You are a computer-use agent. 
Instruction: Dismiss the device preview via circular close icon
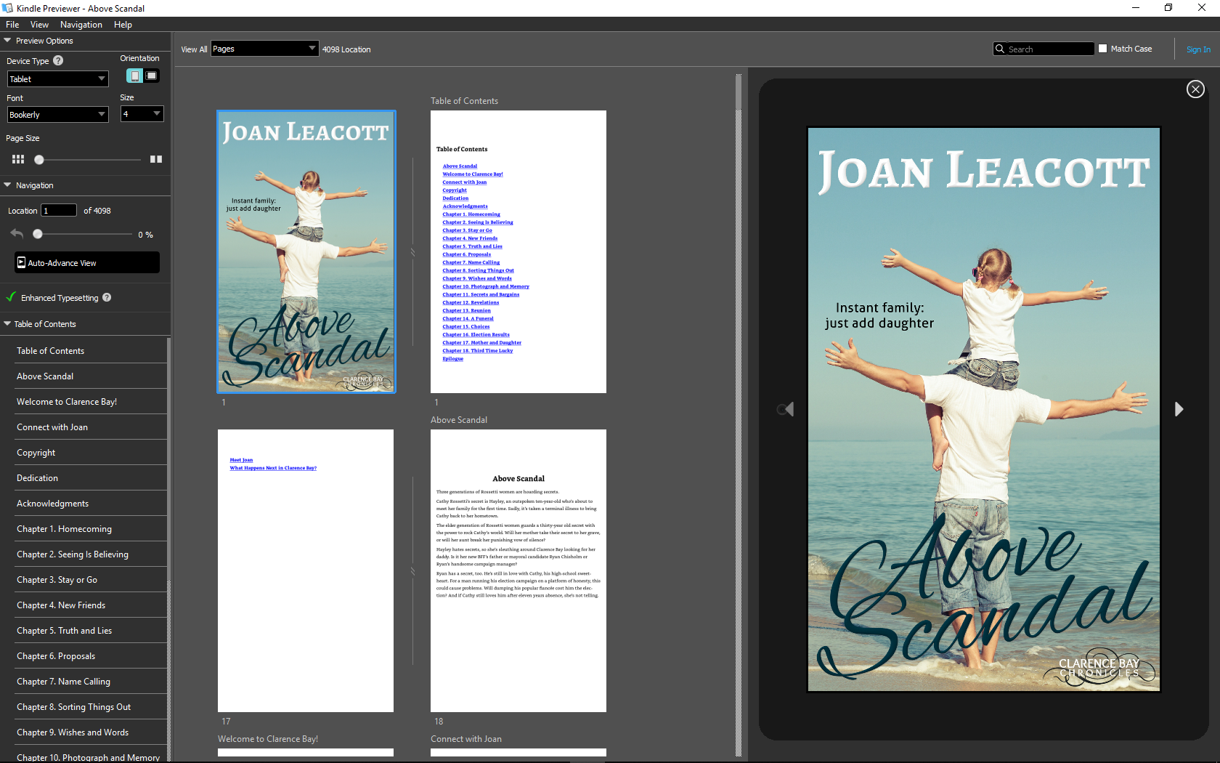tap(1195, 89)
